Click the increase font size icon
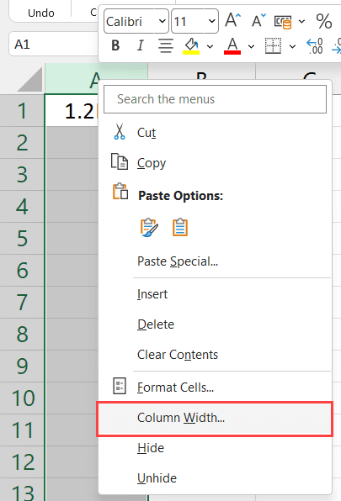Screen dimensions: 341x501 (232, 20)
